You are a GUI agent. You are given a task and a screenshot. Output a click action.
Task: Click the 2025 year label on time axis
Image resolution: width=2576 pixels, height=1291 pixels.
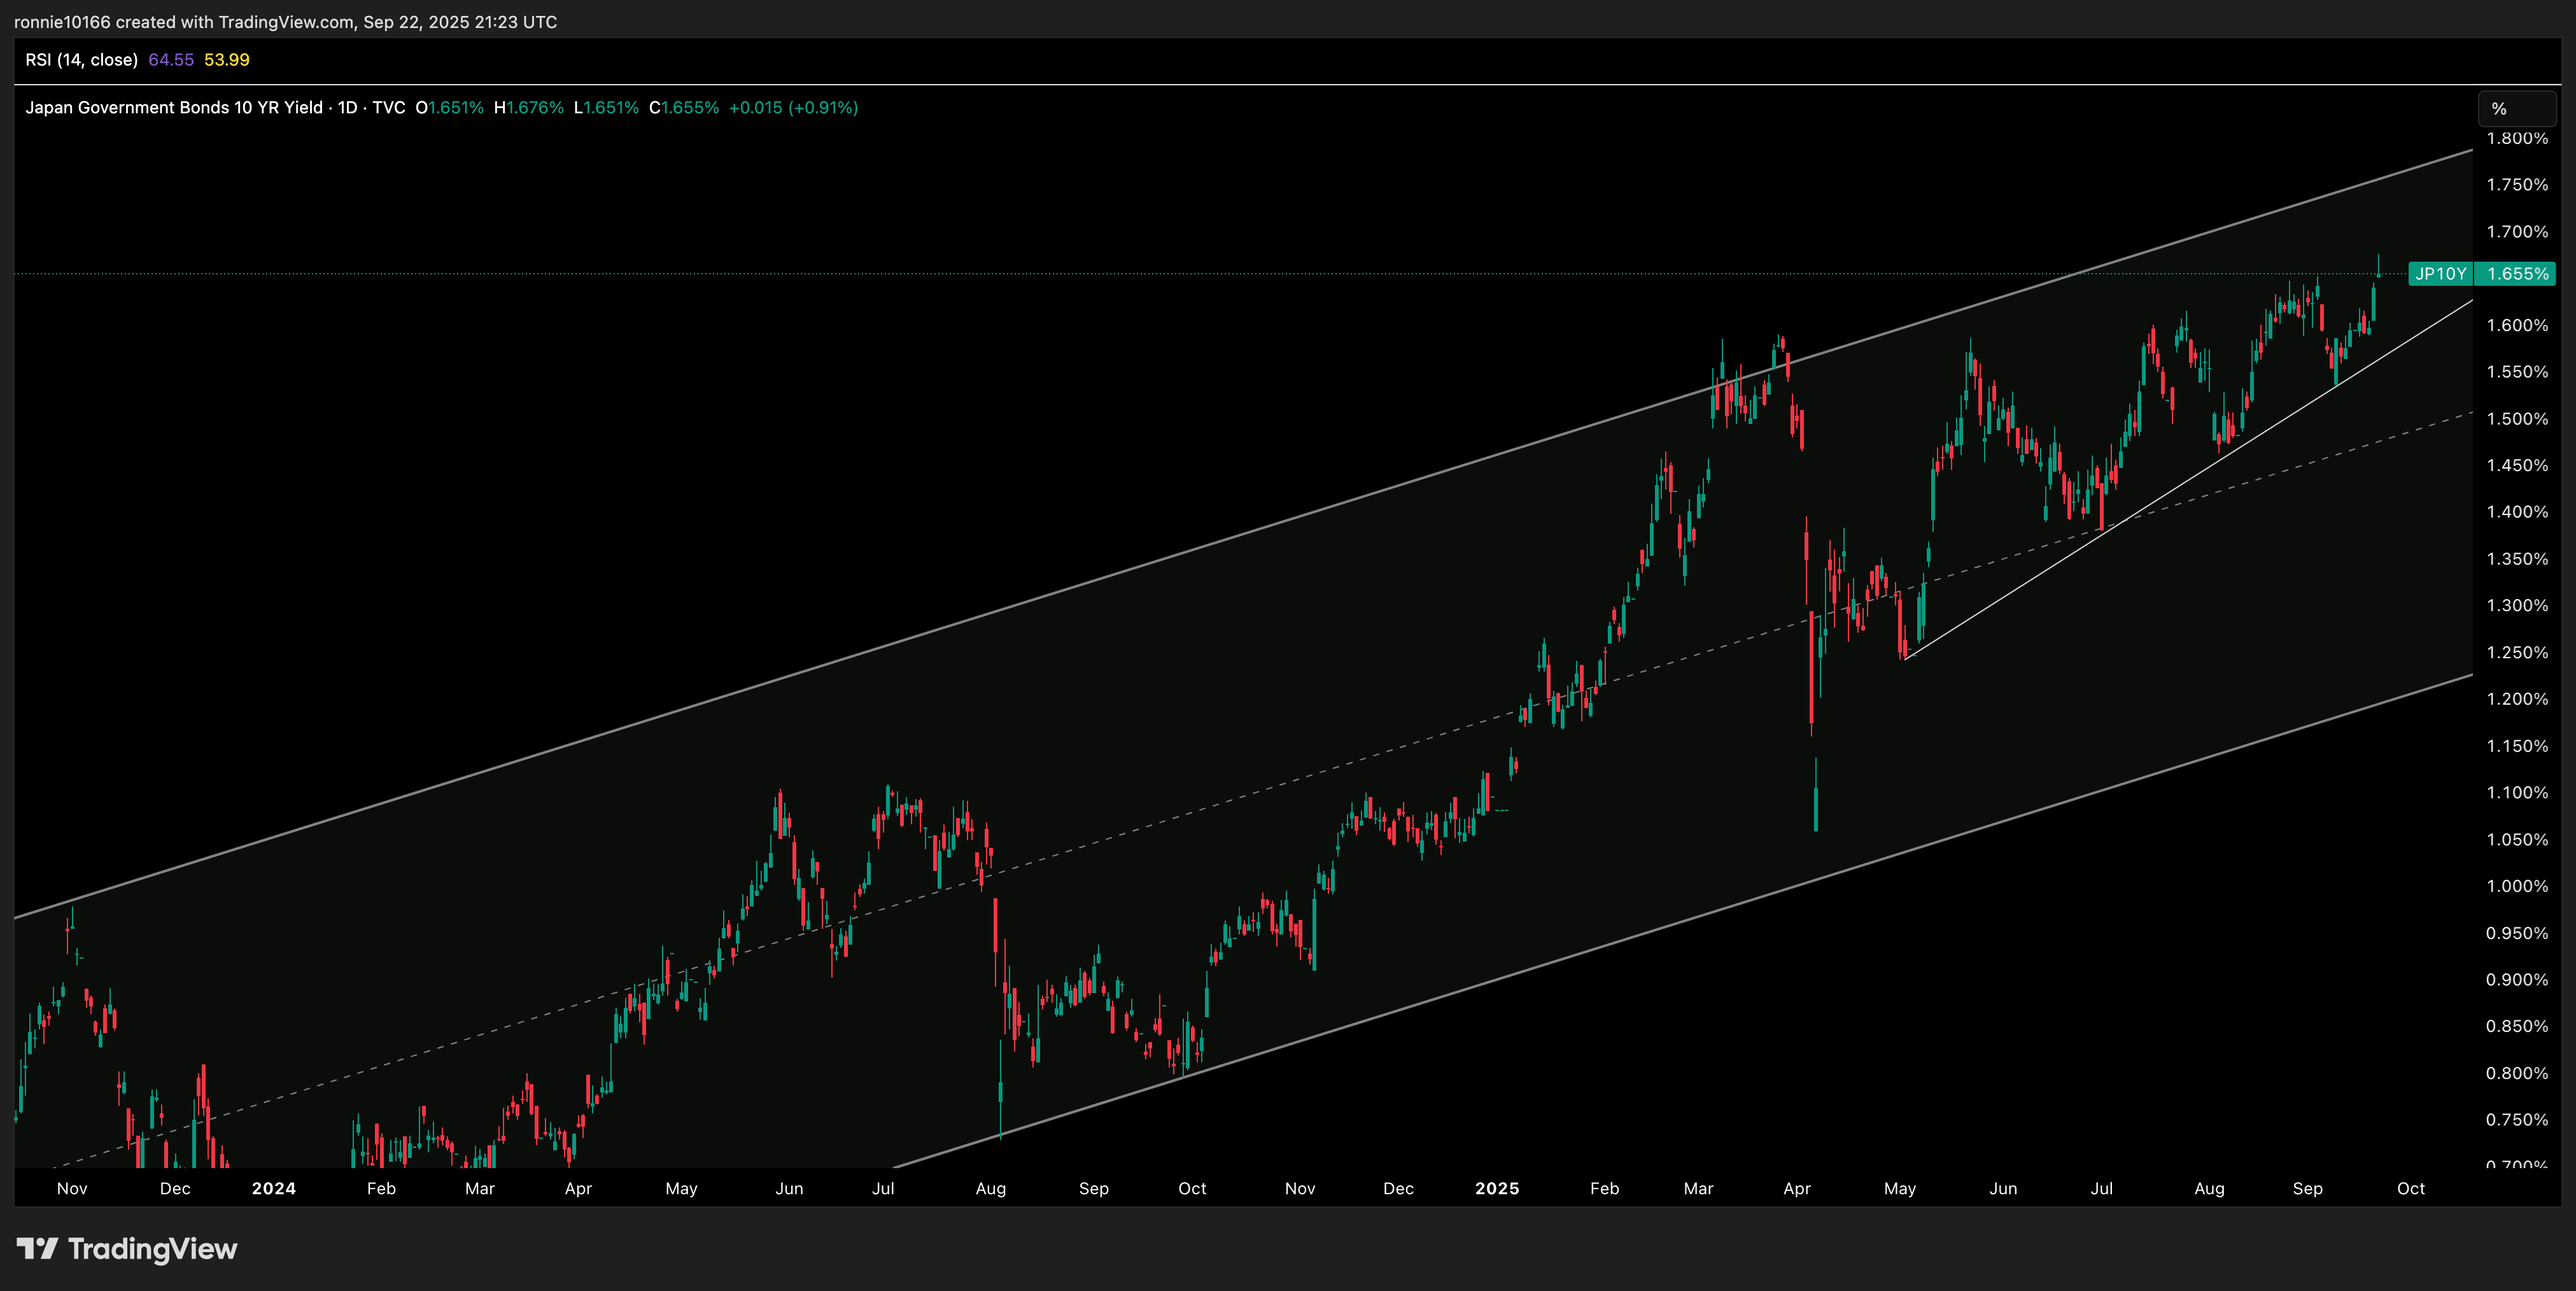tap(1496, 1188)
